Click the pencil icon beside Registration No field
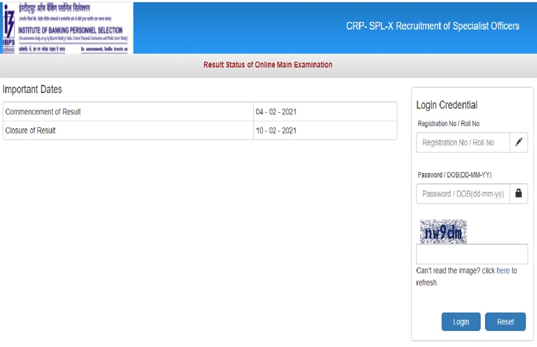The image size is (537, 347). [519, 142]
